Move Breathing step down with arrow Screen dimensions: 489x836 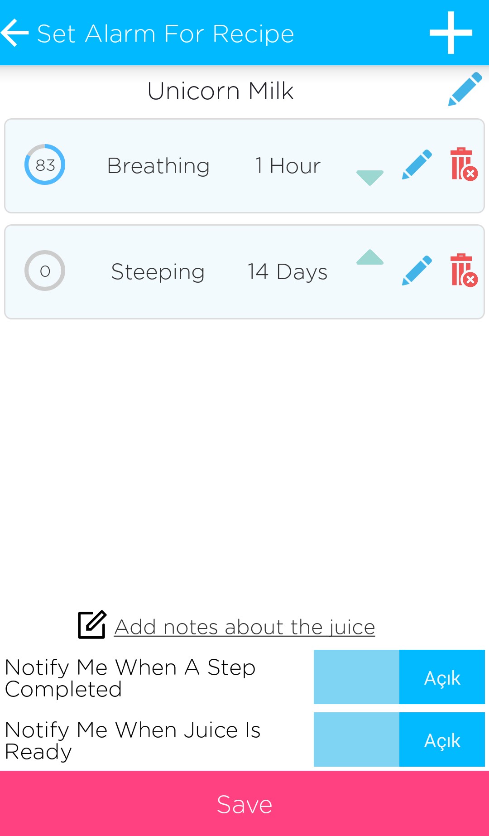[370, 177]
